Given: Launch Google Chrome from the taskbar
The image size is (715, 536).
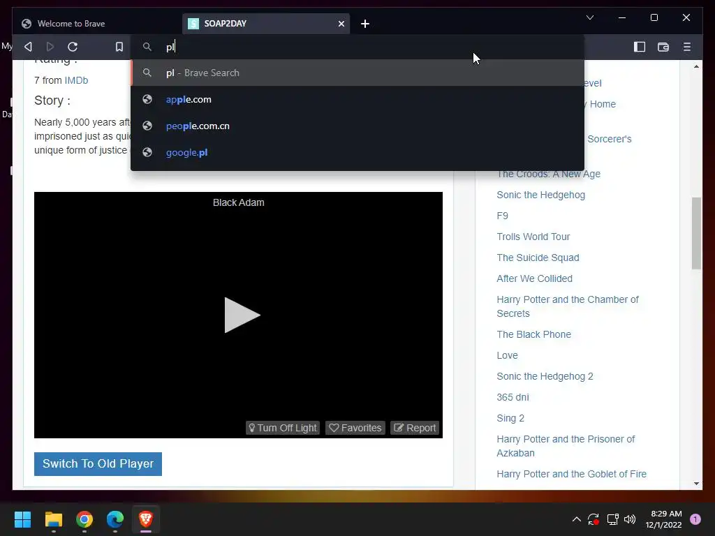Looking at the screenshot, I should tap(84, 519).
